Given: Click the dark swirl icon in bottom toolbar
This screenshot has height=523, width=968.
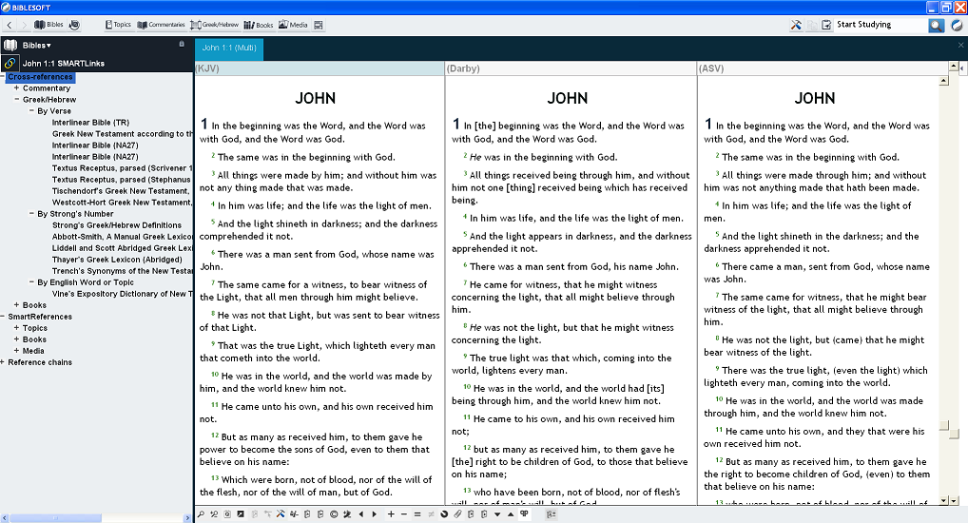Looking at the screenshot, I should click(444, 514).
